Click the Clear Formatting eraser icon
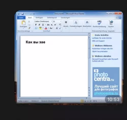Viewport: 127px width, 120px height. [x=60, y=25]
